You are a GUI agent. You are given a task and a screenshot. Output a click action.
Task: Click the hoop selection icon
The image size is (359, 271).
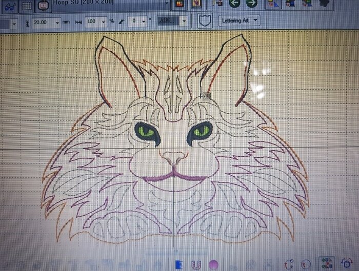coord(43,6)
